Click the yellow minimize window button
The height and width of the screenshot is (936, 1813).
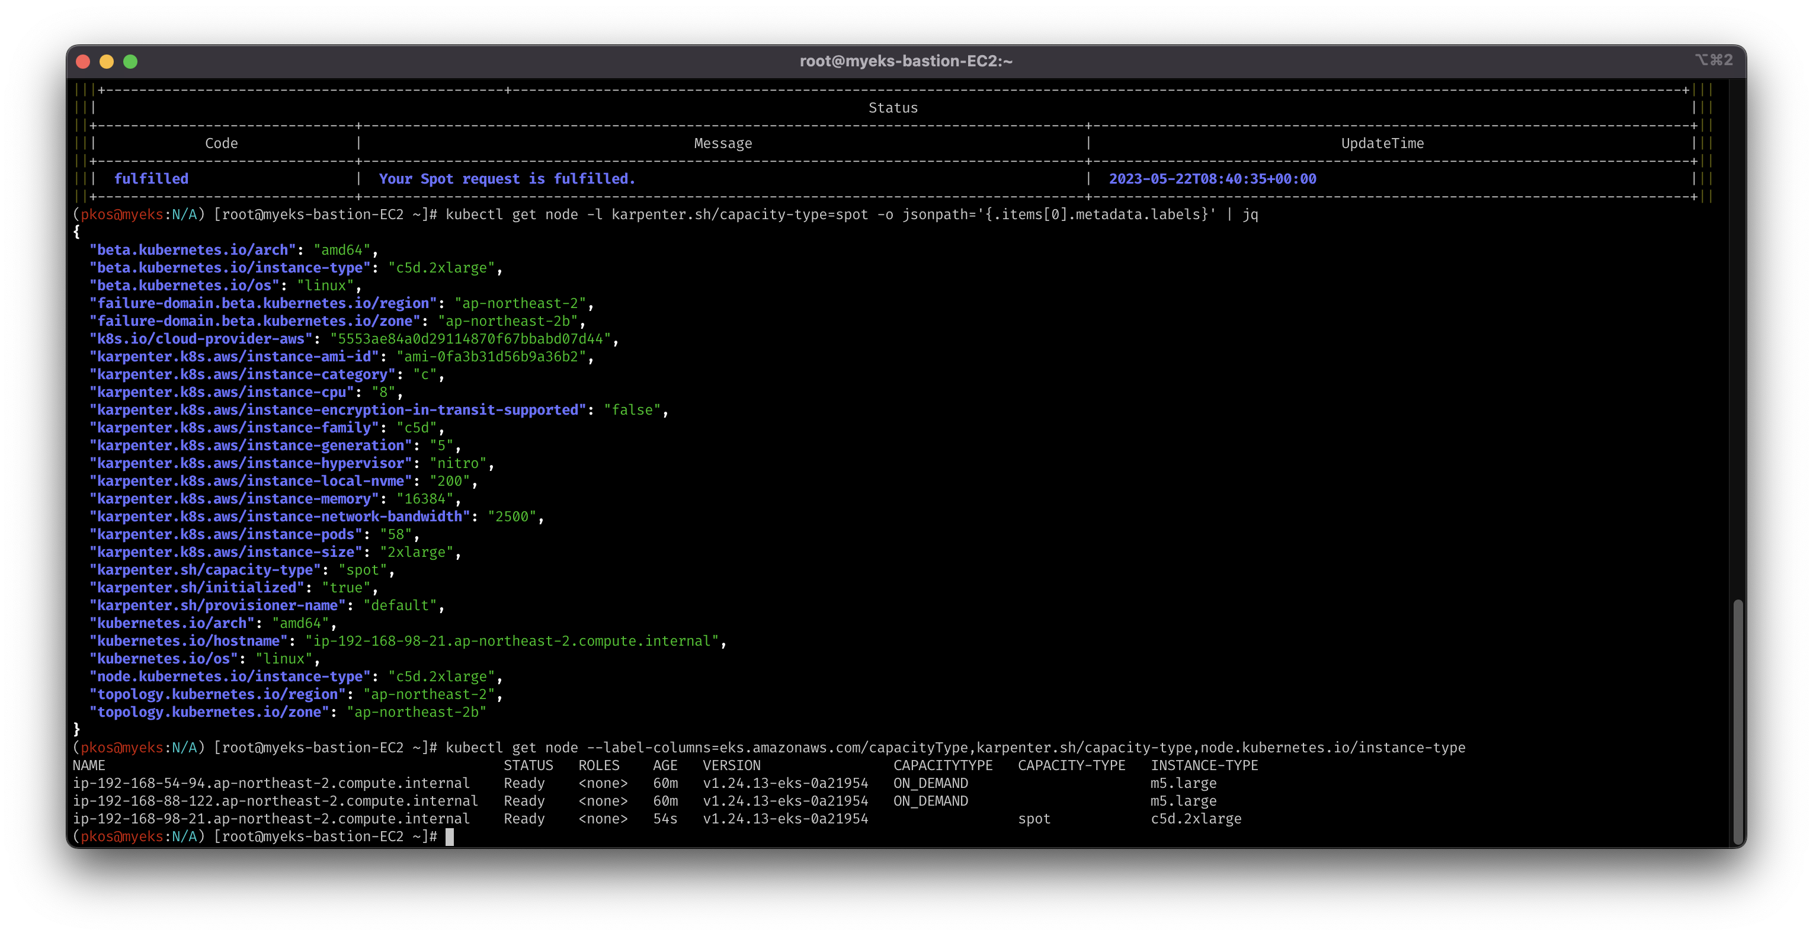107,61
